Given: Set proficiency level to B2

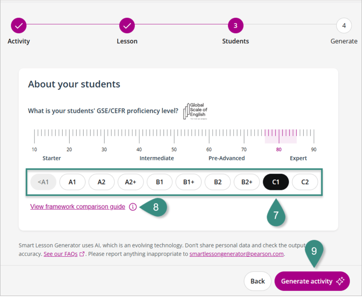Looking at the screenshot, I should (x=218, y=182).
